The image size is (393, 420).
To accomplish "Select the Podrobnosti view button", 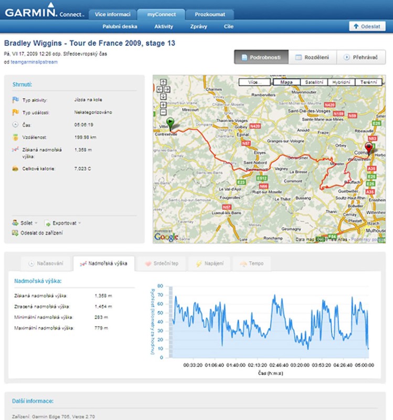I will coord(261,57).
